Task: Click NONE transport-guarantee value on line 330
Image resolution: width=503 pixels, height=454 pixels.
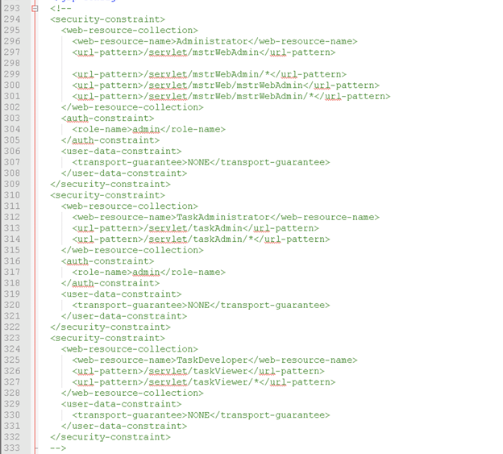Action: tap(198, 415)
